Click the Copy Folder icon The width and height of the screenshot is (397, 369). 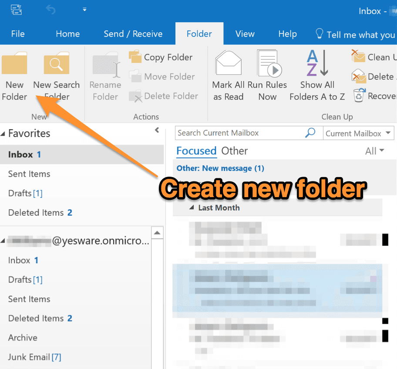click(135, 57)
